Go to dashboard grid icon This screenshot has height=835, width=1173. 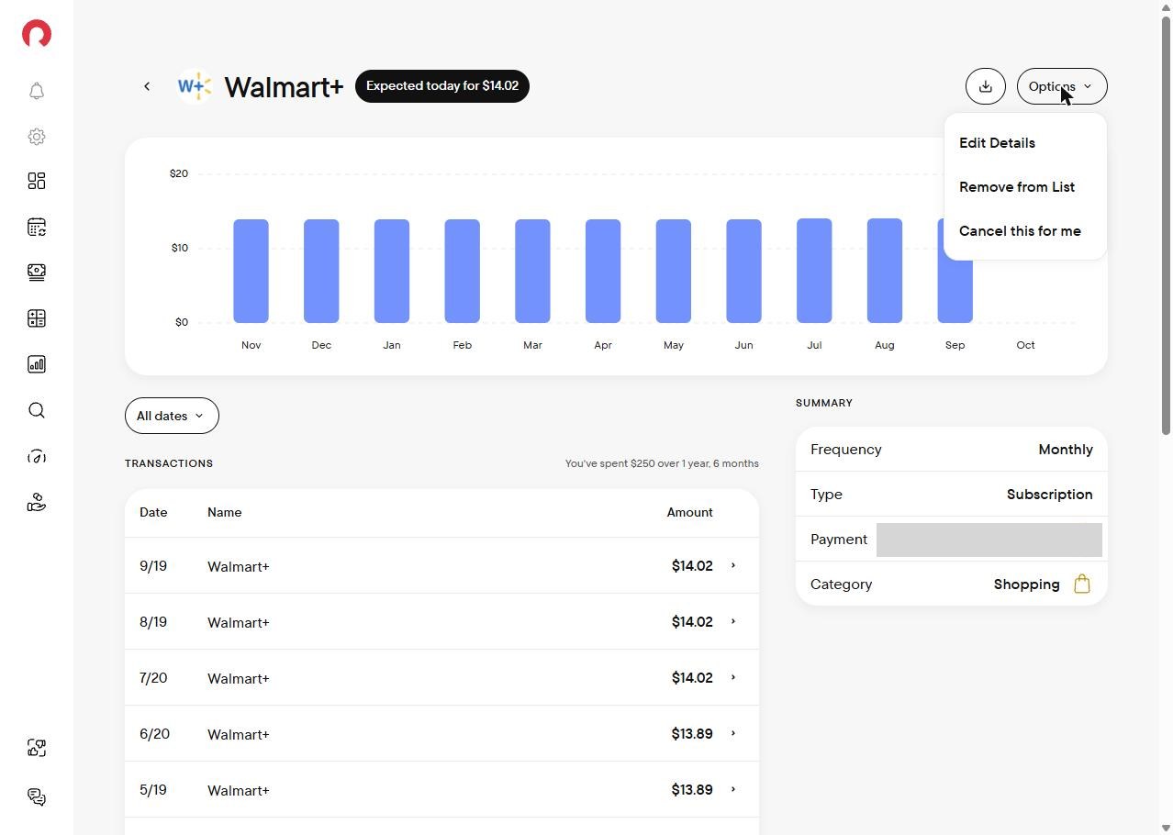tap(37, 181)
